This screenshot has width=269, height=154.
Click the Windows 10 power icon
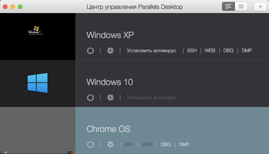click(x=90, y=98)
